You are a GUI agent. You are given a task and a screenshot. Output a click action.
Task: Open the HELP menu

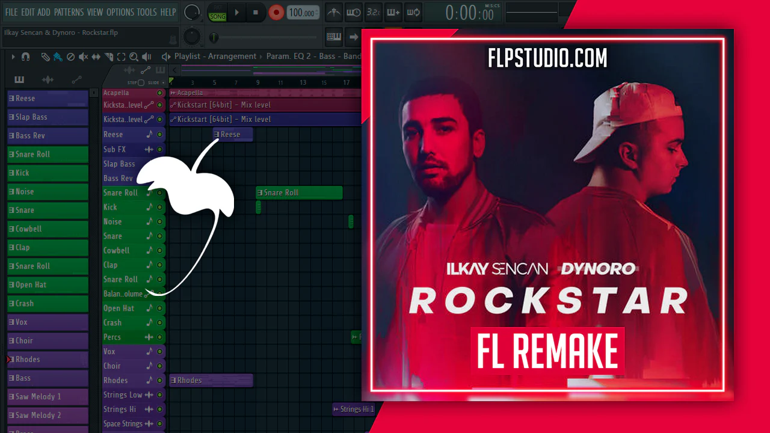[x=168, y=12]
